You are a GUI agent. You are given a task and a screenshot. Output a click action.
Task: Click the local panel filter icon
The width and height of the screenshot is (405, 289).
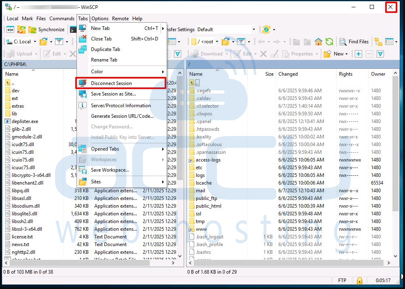pyautogui.click(x=59, y=42)
